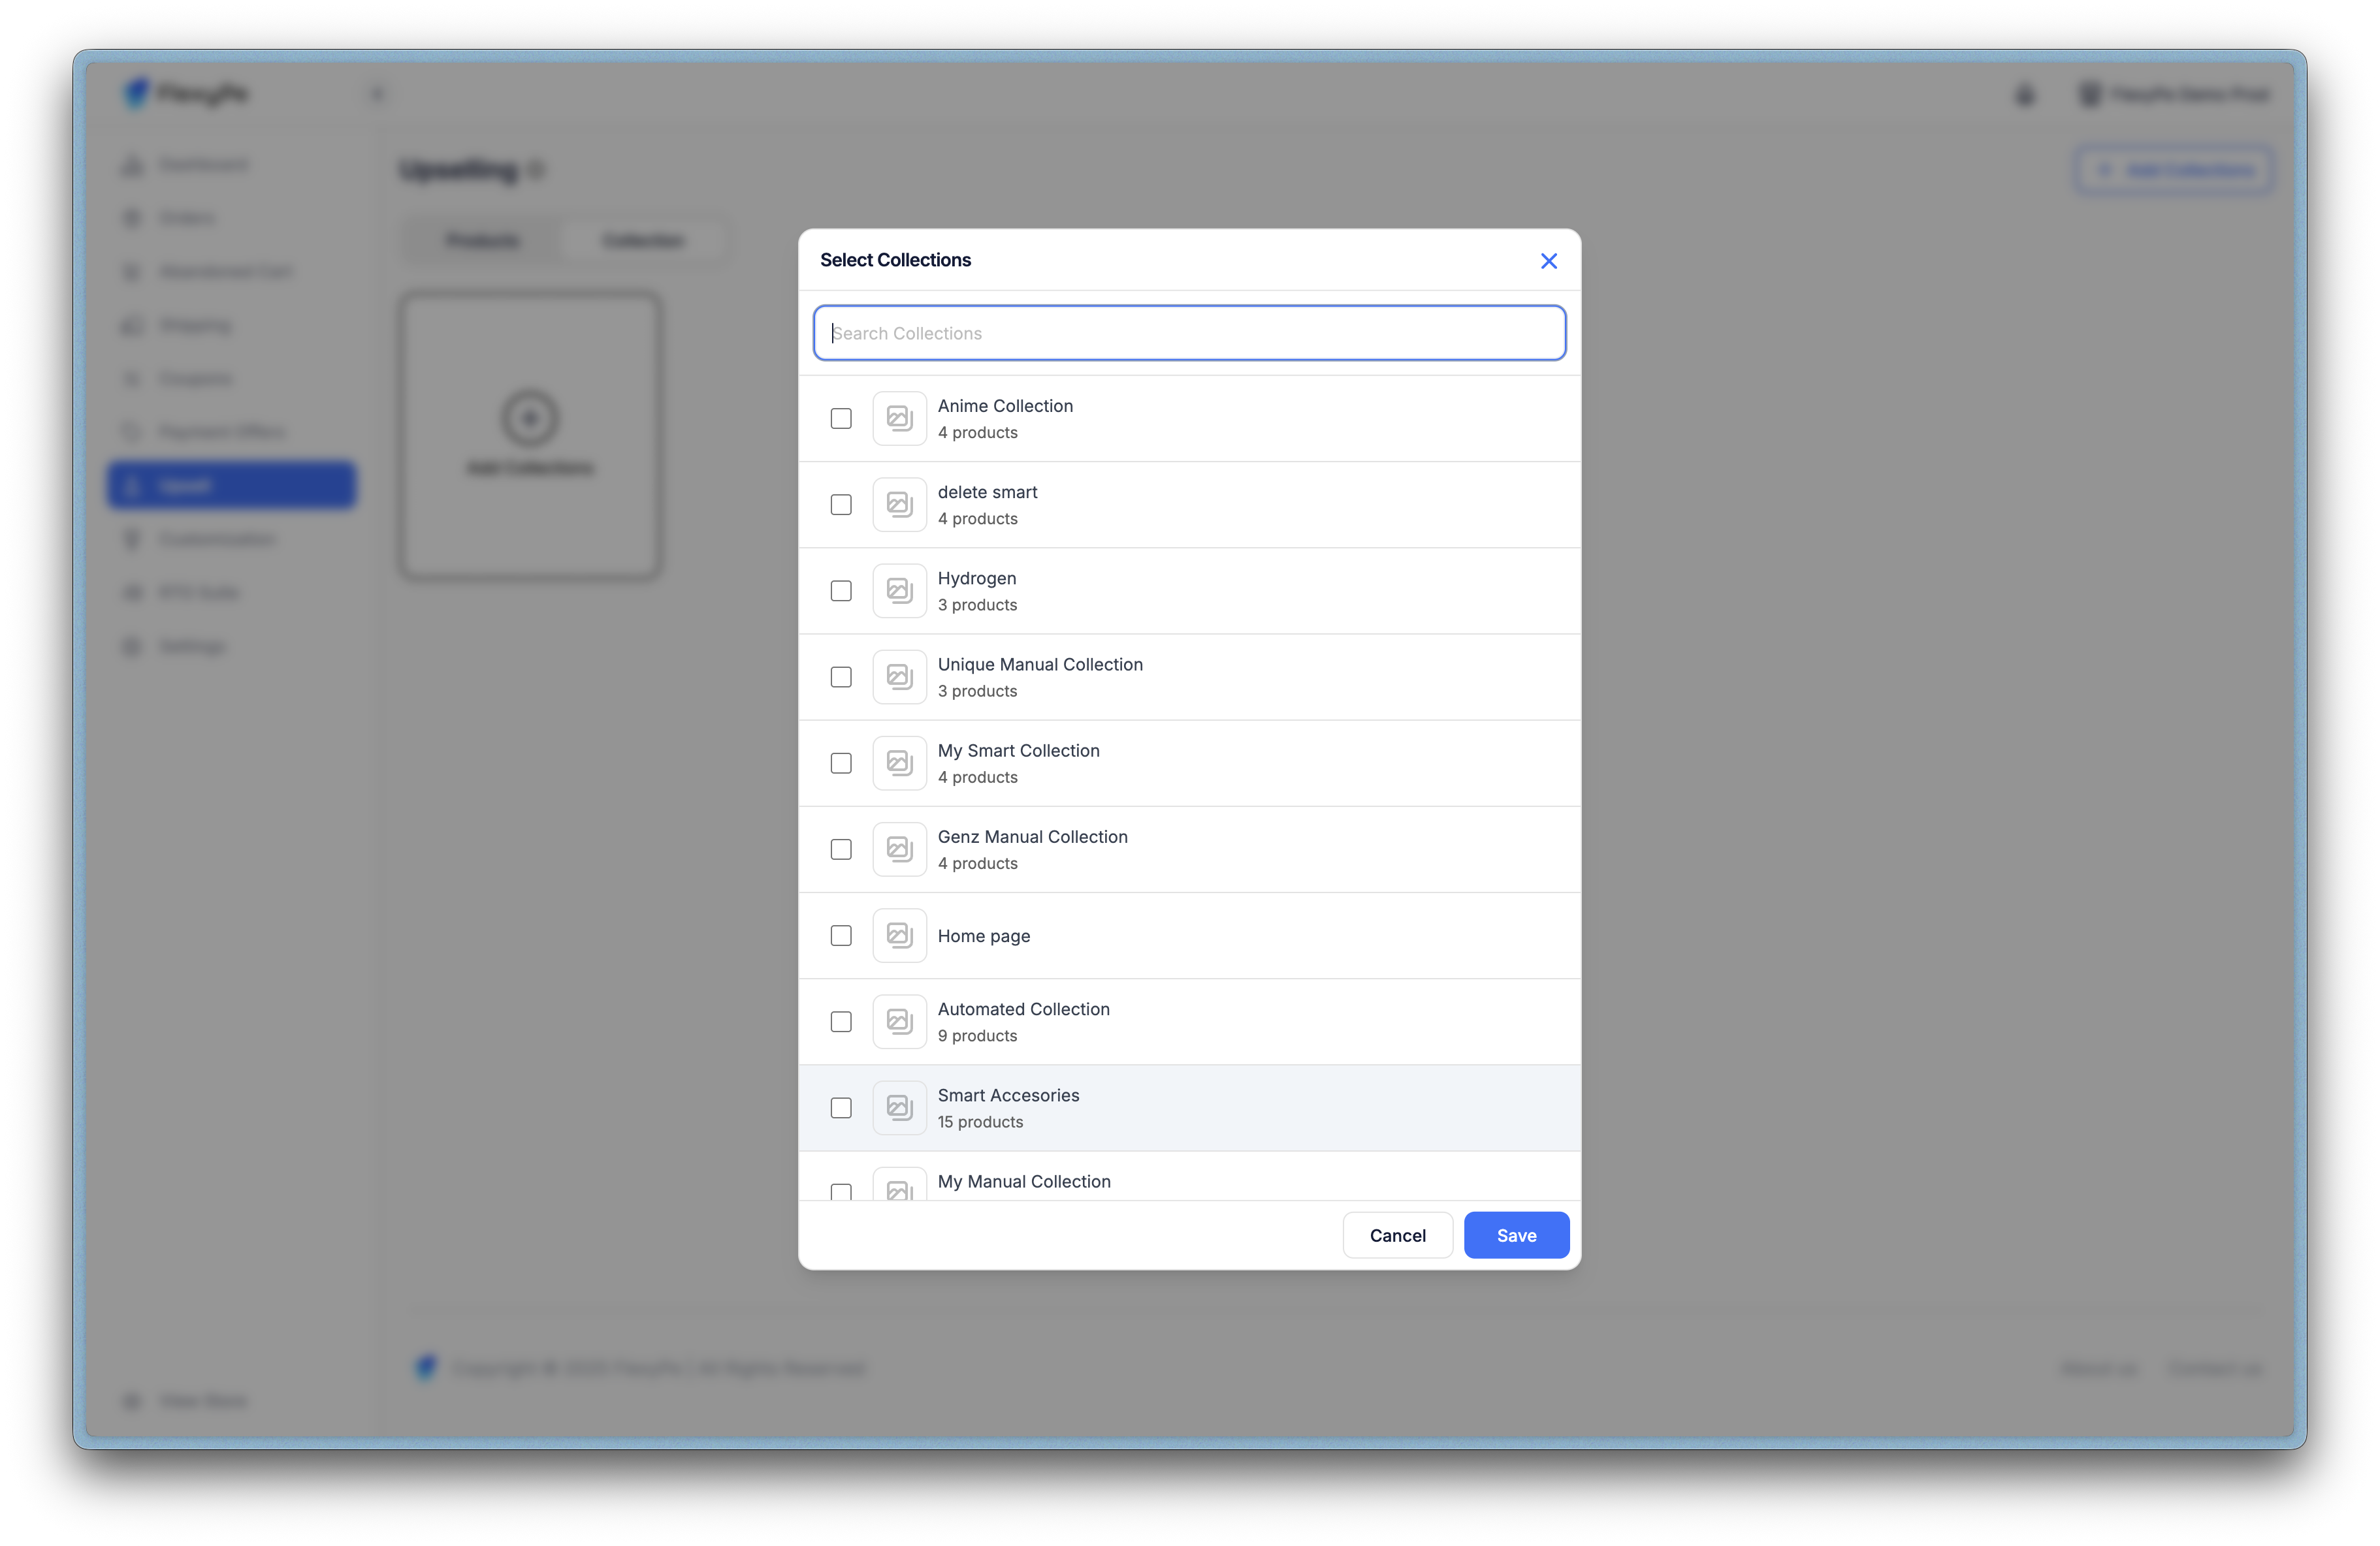Click the Smart Accesories image icon
Screen dimensions: 2380x1546
pyautogui.click(x=899, y=1107)
